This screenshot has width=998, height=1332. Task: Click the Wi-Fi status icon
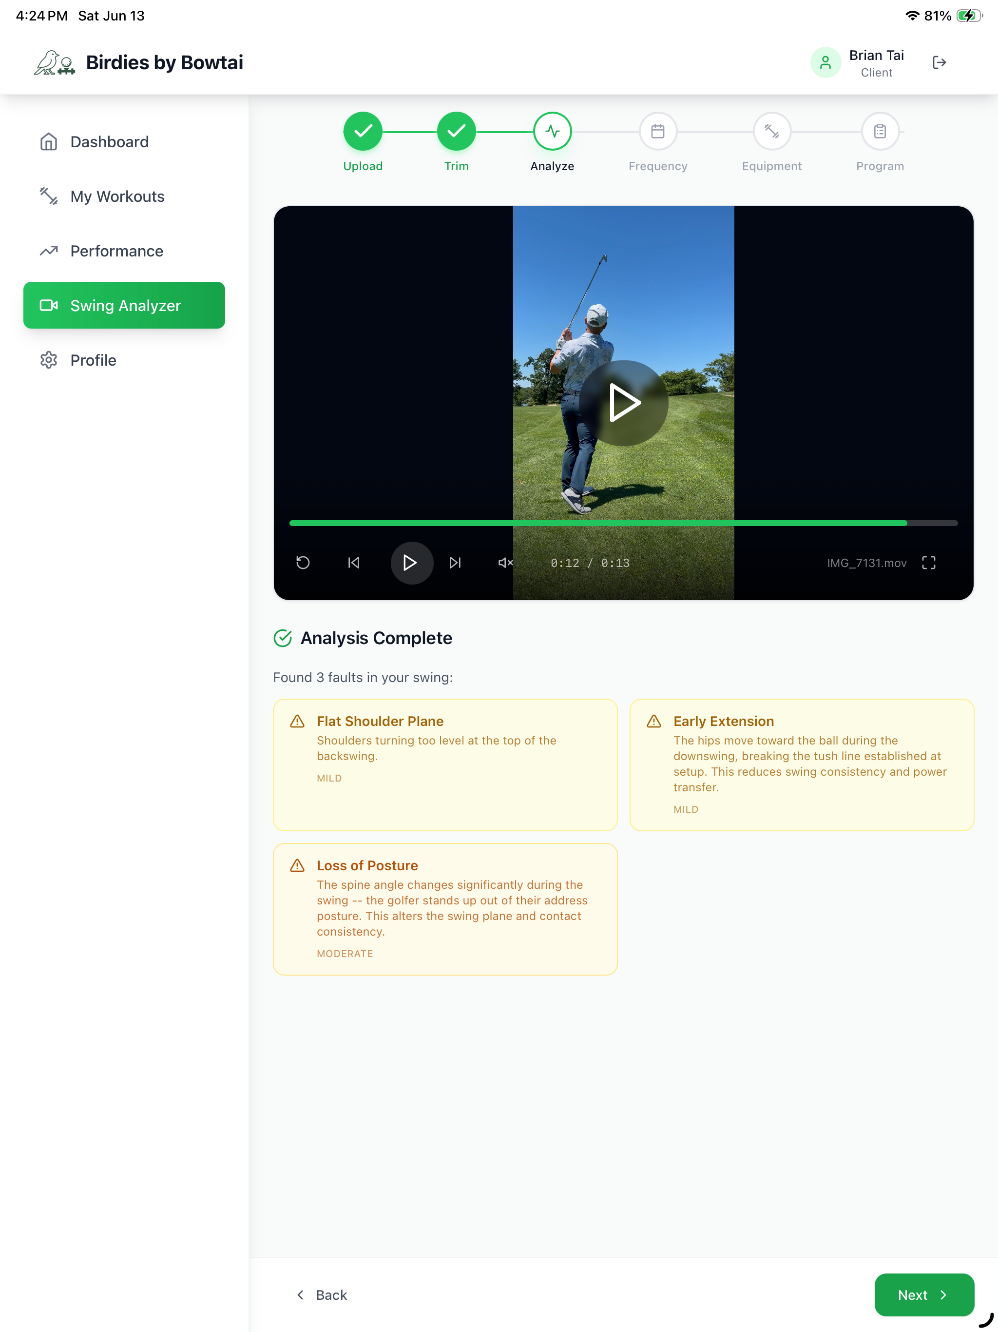913,16
